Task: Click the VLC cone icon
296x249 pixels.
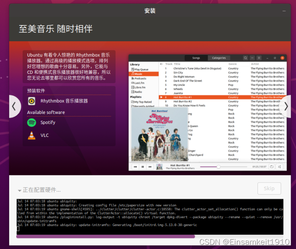Action: (x=32, y=135)
